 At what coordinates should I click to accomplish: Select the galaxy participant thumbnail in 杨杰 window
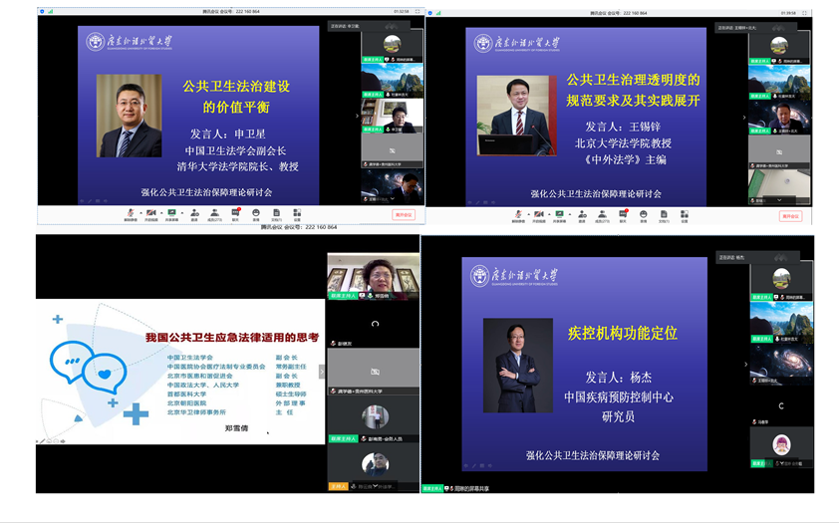[x=781, y=359]
